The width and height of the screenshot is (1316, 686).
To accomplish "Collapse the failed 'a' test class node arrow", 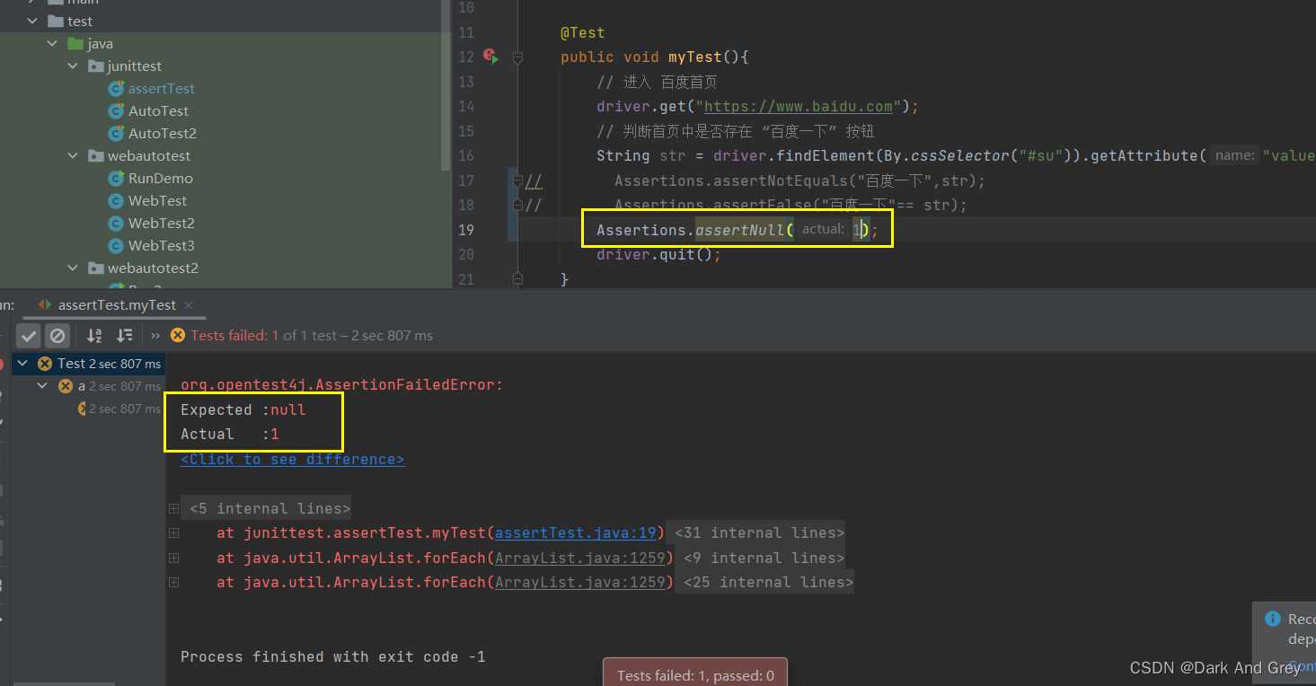I will tap(42, 386).
